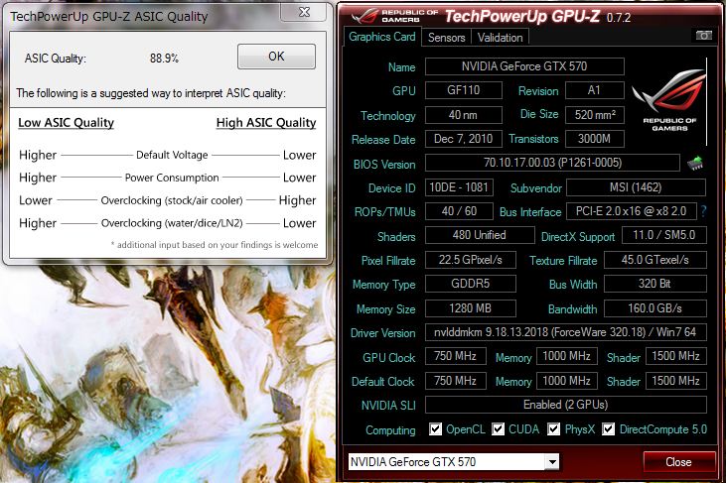The image size is (726, 483).
Task: Toggle the PhysX checkbox
Action: (x=554, y=429)
